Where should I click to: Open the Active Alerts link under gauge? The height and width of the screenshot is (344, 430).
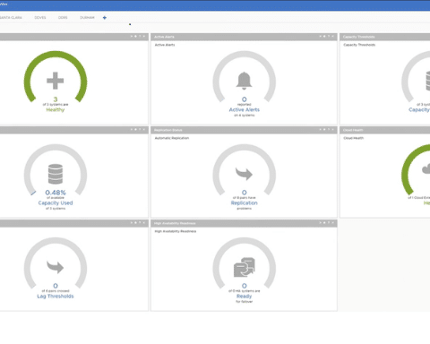tap(244, 110)
